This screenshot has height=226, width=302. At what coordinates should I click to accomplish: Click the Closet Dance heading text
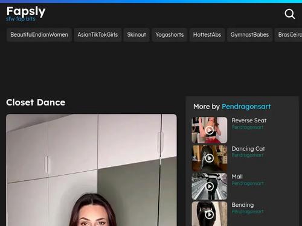(x=36, y=102)
